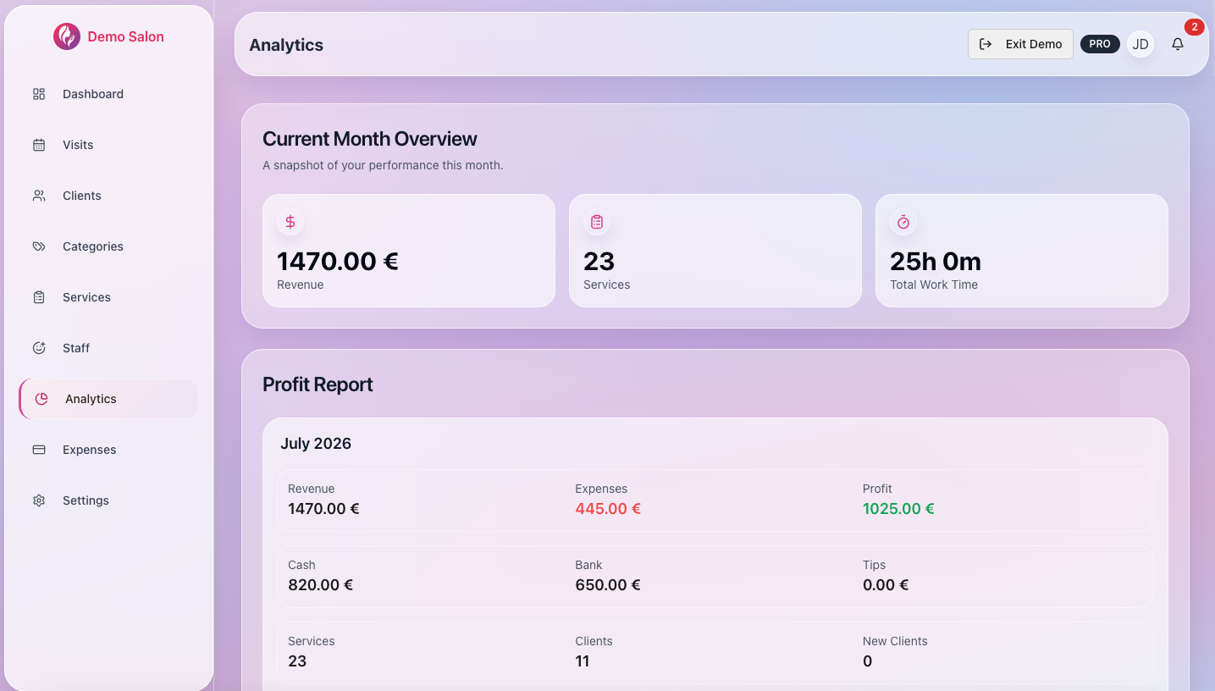
Task: Click the red notification count badge
Action: click(x=1194, y=27)
